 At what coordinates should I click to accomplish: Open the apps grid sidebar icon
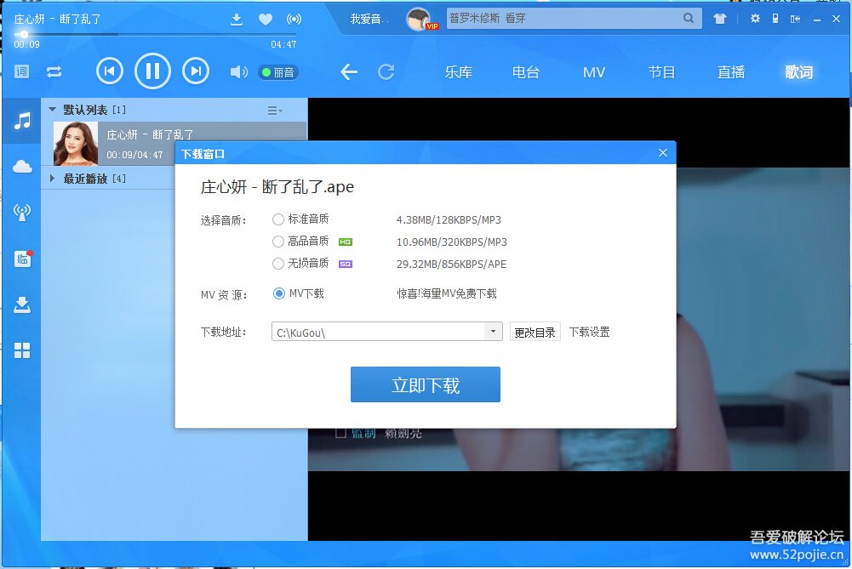click(x=22, y=350)
